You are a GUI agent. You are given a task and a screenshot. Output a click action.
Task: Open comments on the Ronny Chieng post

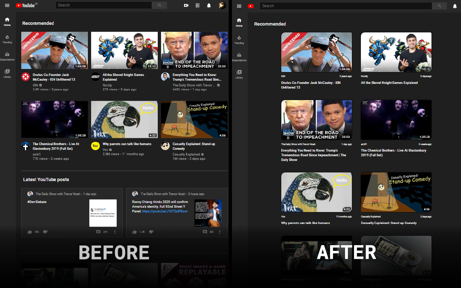pos(205,232)
